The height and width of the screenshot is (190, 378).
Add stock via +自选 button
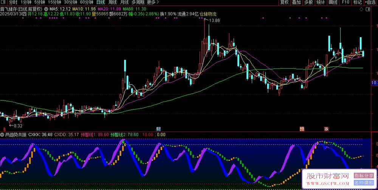point(370,2)
